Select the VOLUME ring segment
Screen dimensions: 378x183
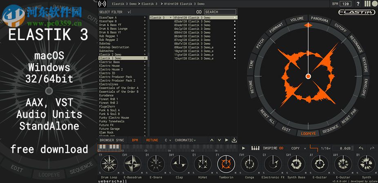point(297,19)
